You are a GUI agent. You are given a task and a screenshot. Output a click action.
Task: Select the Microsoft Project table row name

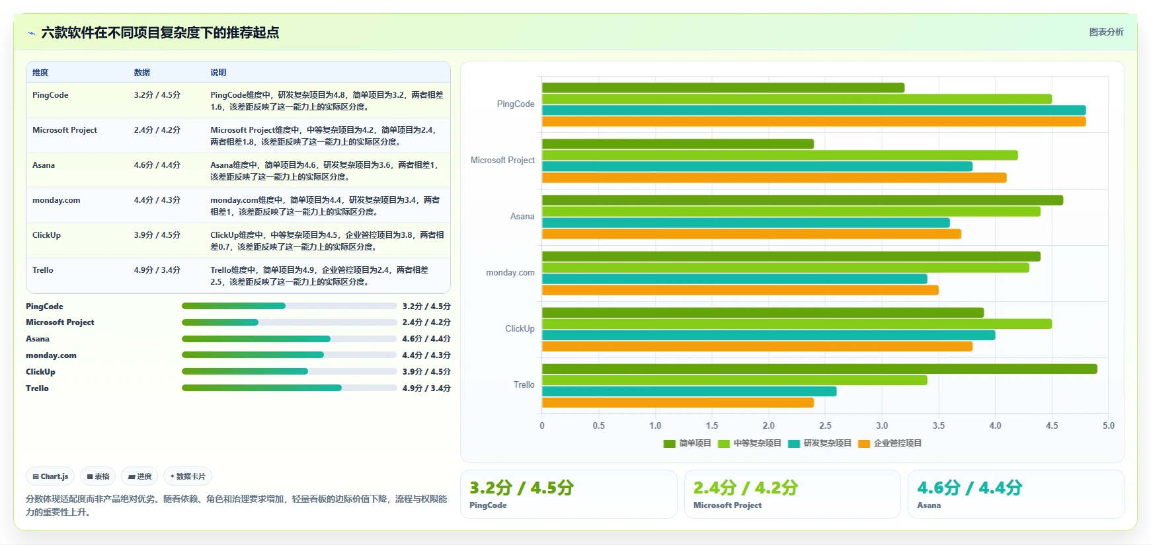coord(65,130)
